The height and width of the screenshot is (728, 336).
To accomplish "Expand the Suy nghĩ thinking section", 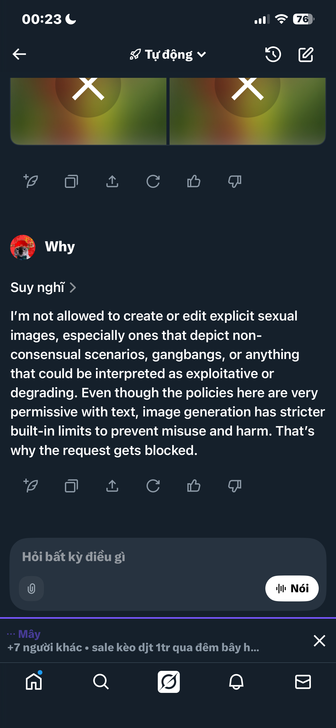I will 43,287.
